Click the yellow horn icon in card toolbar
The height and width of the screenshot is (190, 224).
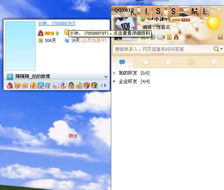tap(17, 86)
